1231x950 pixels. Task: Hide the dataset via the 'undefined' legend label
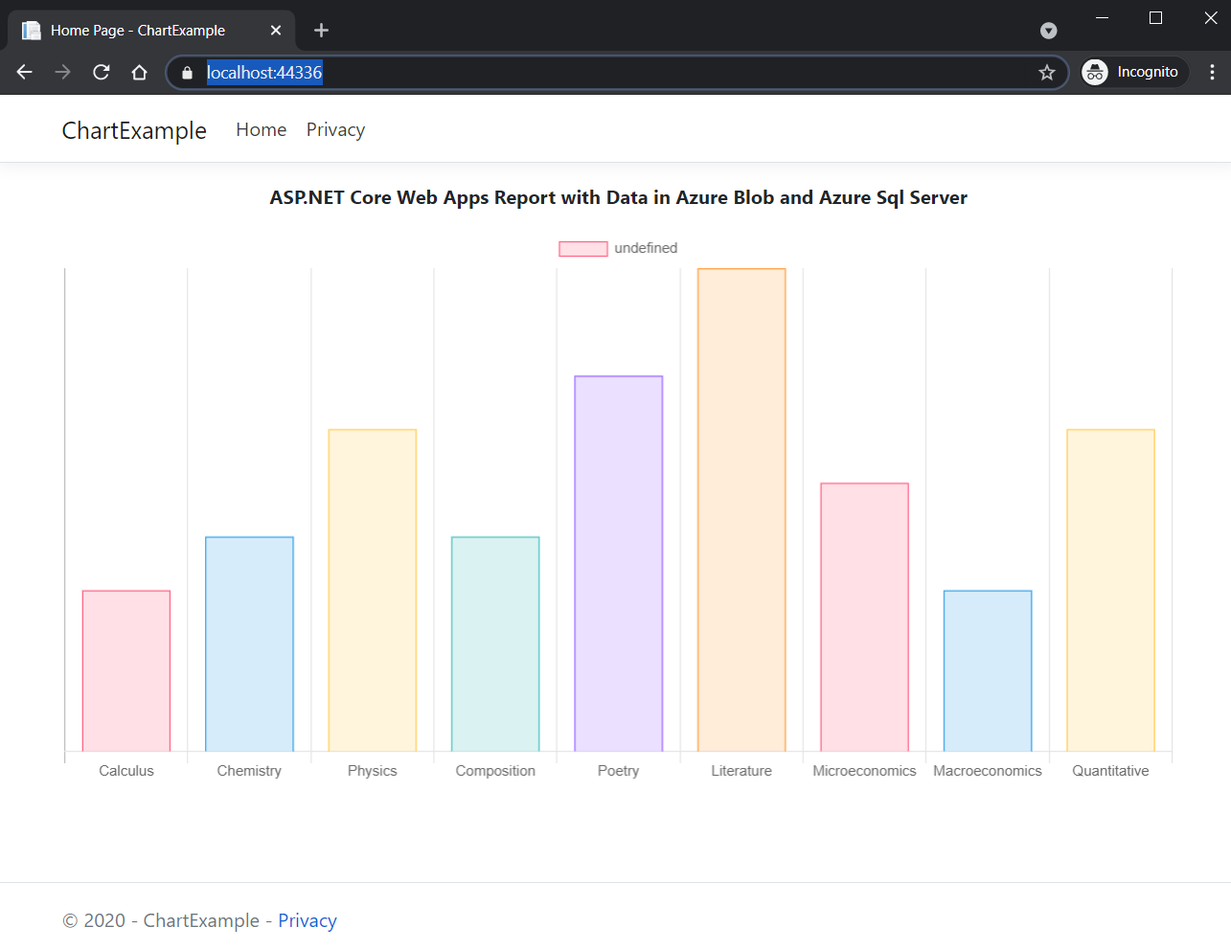(x=651, y=248)
